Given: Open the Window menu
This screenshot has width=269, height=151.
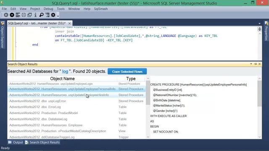Looking at the screenshot, I should (74, 9).
